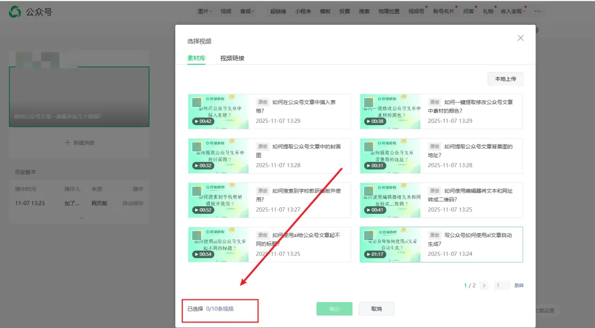595x328 pixels.
Task: Select the 素材库 tab
Action: [196, 57]
